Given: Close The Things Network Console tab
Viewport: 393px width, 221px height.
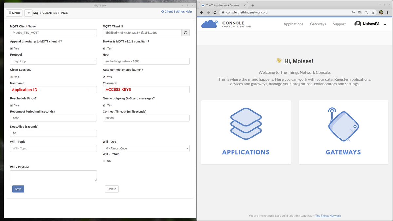Looking at the screenshot, I should [x=244, y=5].
